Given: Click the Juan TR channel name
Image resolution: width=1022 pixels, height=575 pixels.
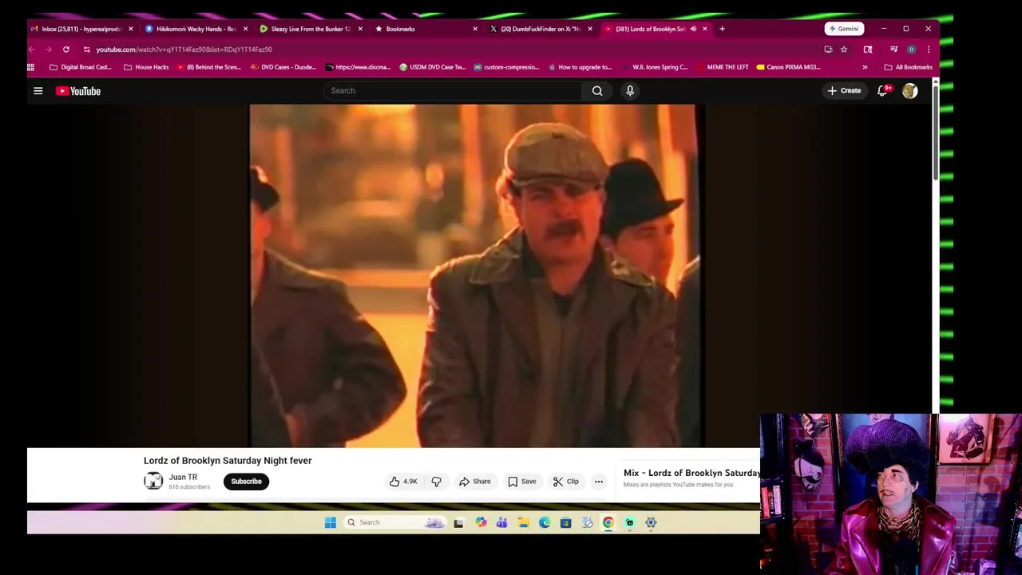Looking at the screenshot, I should 183,477.
